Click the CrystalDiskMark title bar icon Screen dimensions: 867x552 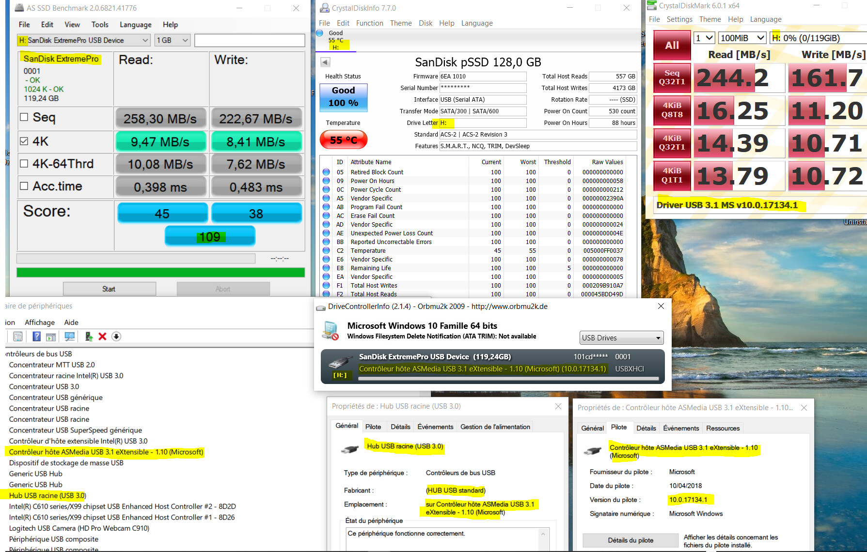click(652, 5)
